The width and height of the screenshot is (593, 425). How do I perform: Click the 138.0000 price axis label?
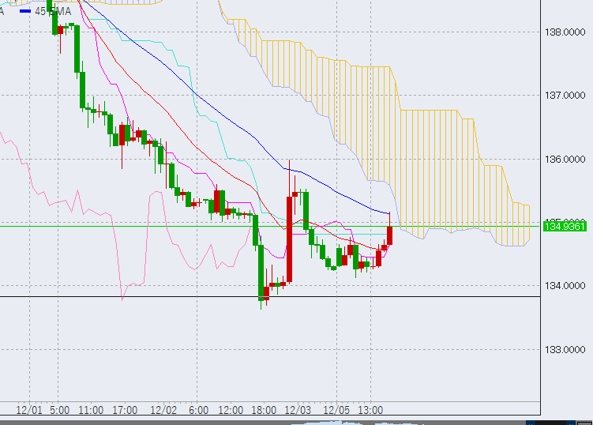565,32
